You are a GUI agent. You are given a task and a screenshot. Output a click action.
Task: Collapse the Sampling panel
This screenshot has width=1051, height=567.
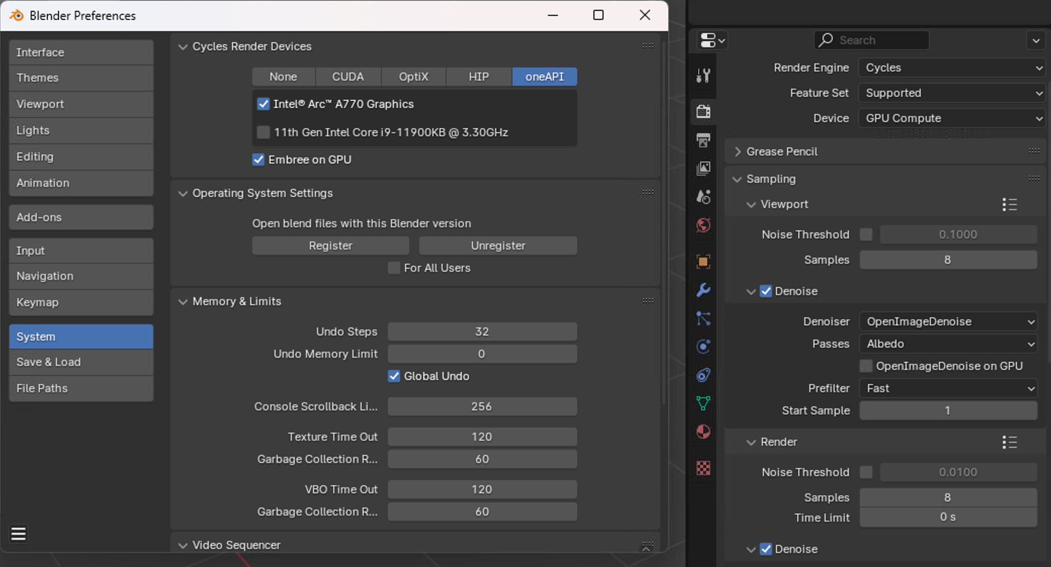point(737,179)
